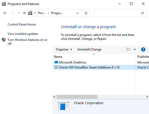Expand breadcrumb separator arrow after Pro...
149x114 pixels.
coord(48,13)
